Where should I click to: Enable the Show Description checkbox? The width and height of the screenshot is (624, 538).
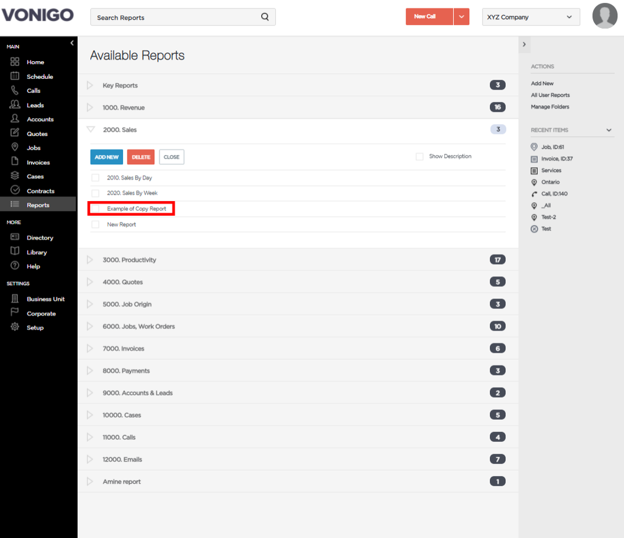pos(420,157)
